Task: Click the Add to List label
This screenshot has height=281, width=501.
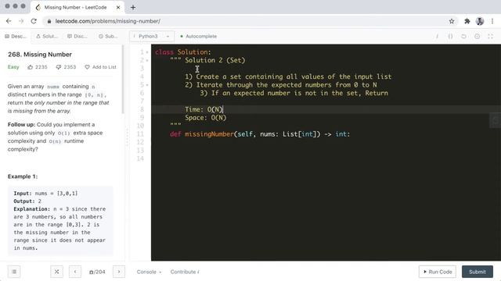Action: tap(104, 67)
